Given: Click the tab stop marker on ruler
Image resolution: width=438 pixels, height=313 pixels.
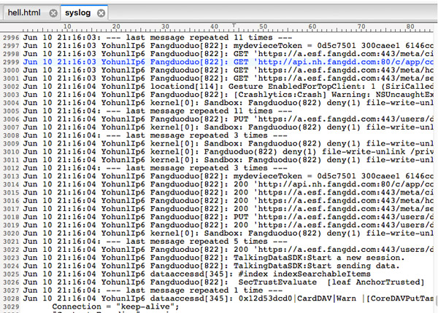Looking at the screenshot, I should click(234, 25).
